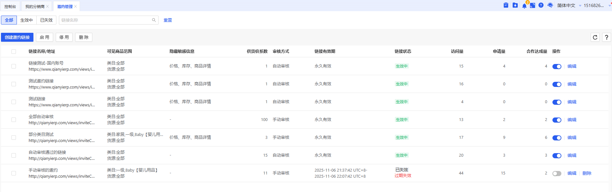Delete the 手动审核的邀约 row
This screenshot has width=612, height=192.
587,173
